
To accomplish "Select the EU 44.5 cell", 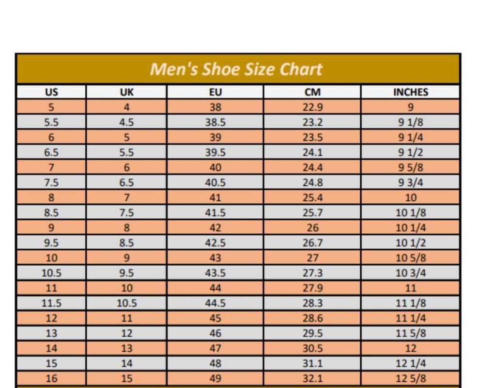I will coord(215,303).
